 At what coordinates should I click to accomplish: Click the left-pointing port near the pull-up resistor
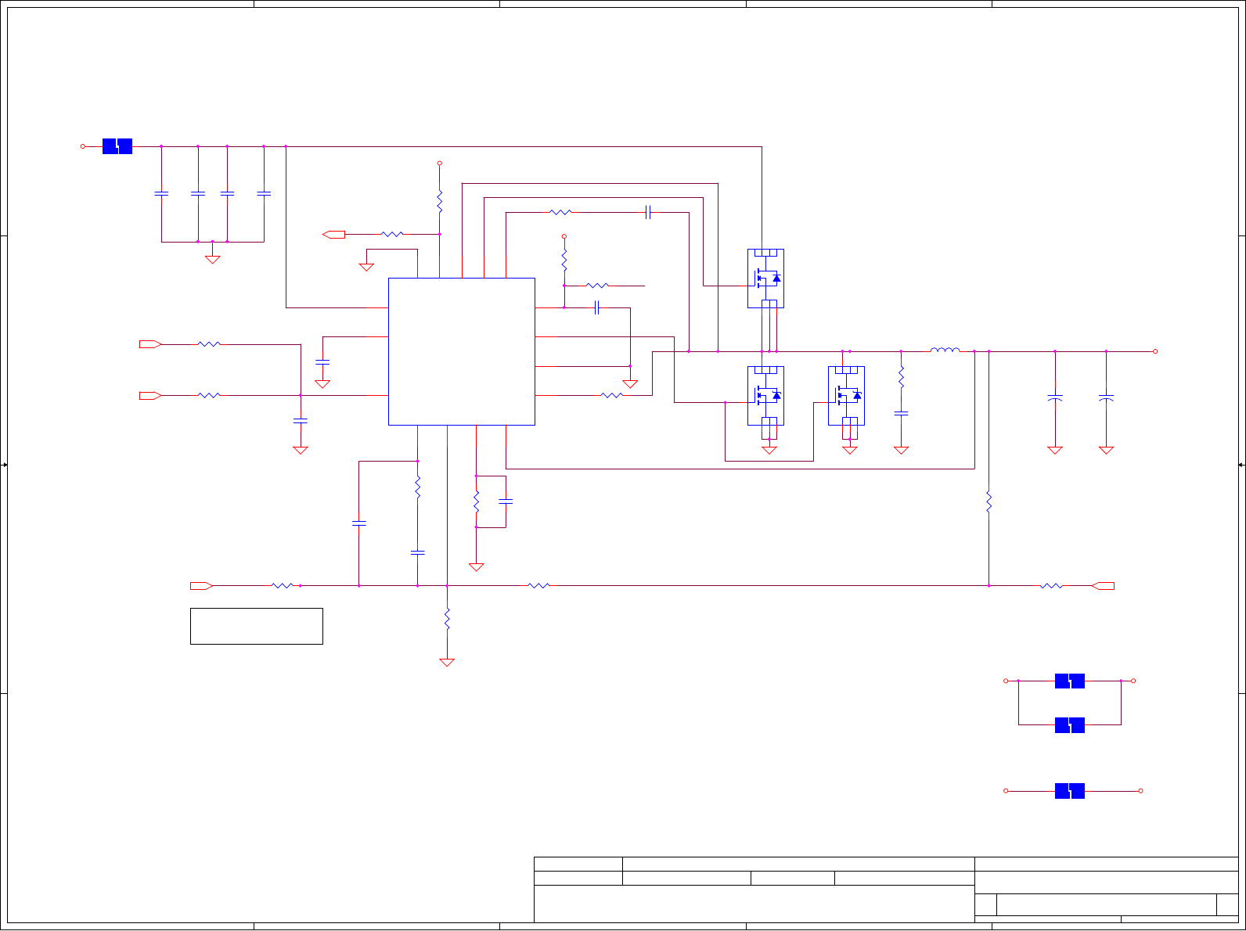pos(334,234)
